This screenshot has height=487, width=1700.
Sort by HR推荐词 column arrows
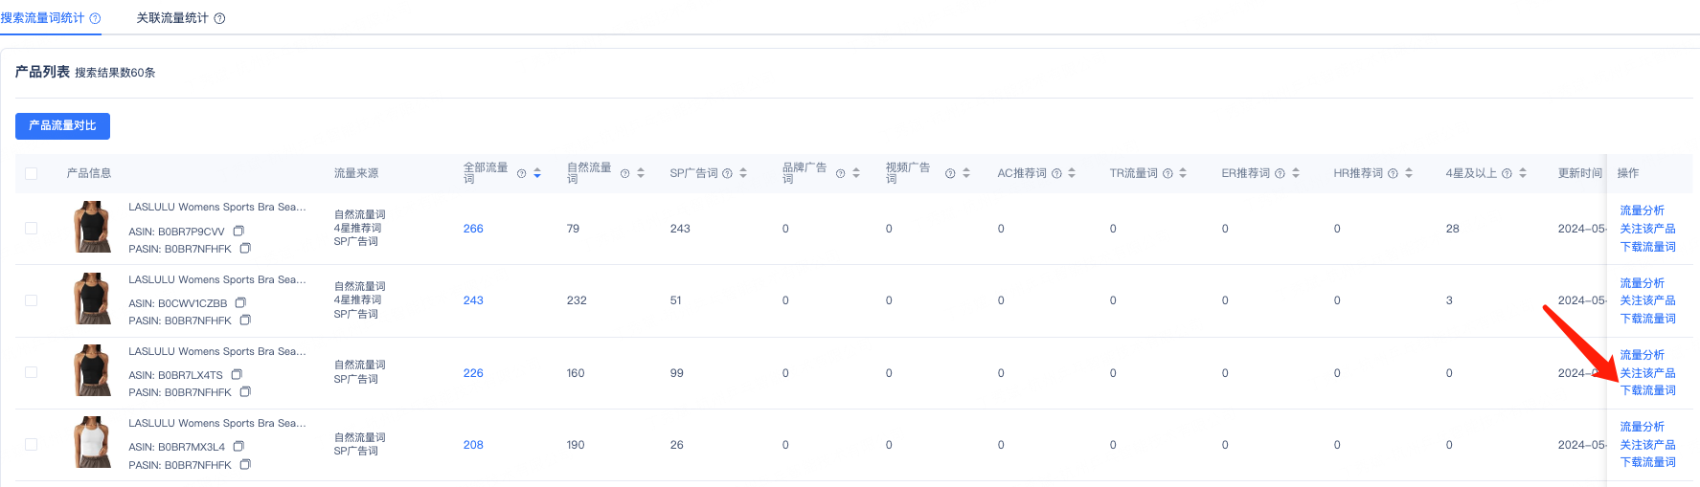tap(1409, 173)
